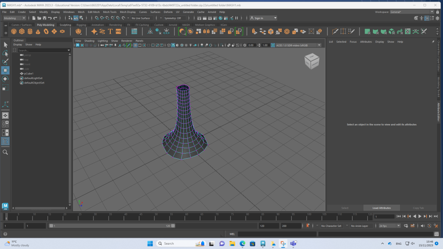The width and height of the screenshot is (443, 249).
Task: Select the Paint Selection tool in the toolbox
Action: pos(5,62)
